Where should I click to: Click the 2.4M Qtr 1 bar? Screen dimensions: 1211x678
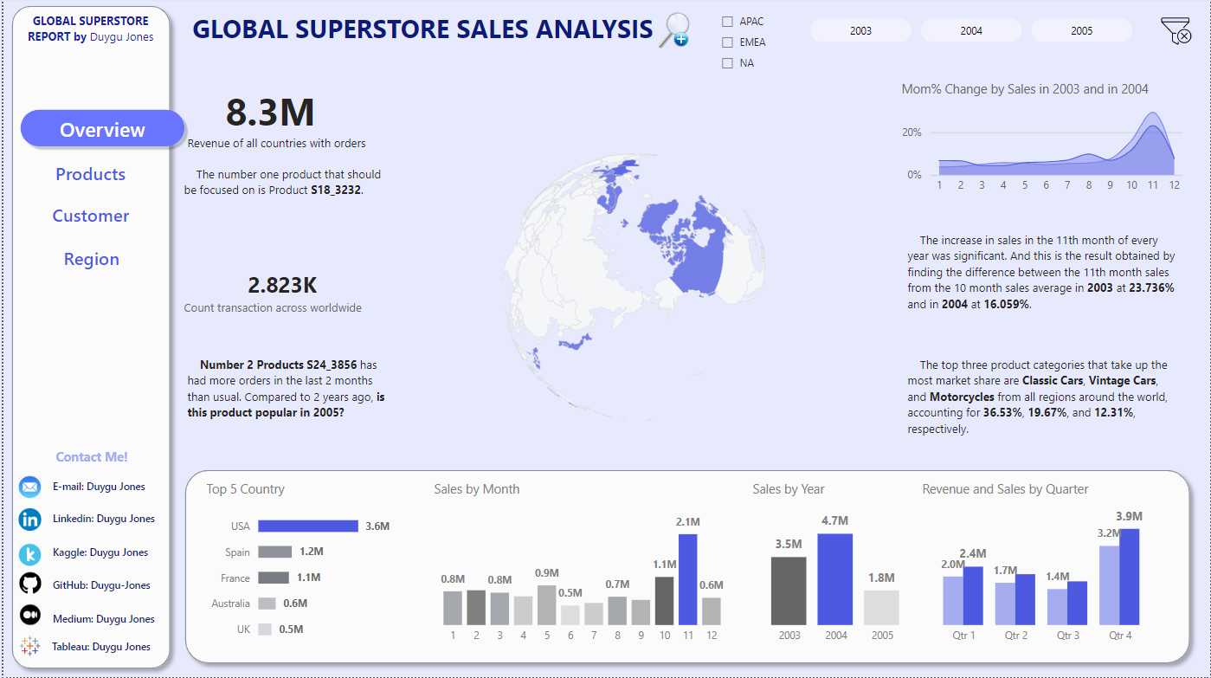tap(973, 596)
